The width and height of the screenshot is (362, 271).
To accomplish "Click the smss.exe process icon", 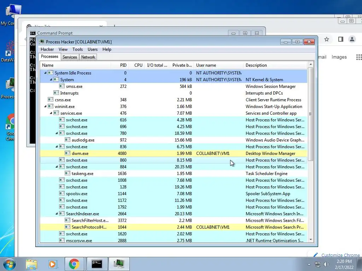I will pos(62,86).
